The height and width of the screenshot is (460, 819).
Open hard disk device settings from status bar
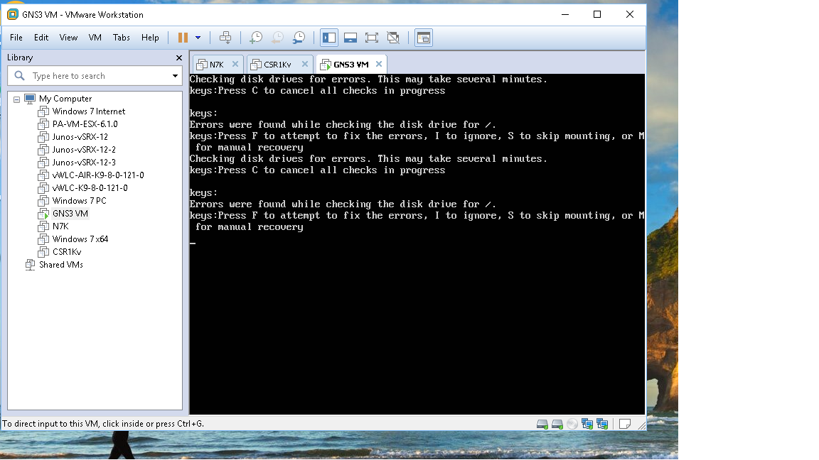[x=542, y=423]
